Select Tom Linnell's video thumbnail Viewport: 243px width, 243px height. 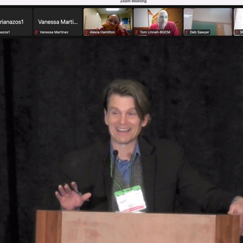click(158, 19)
